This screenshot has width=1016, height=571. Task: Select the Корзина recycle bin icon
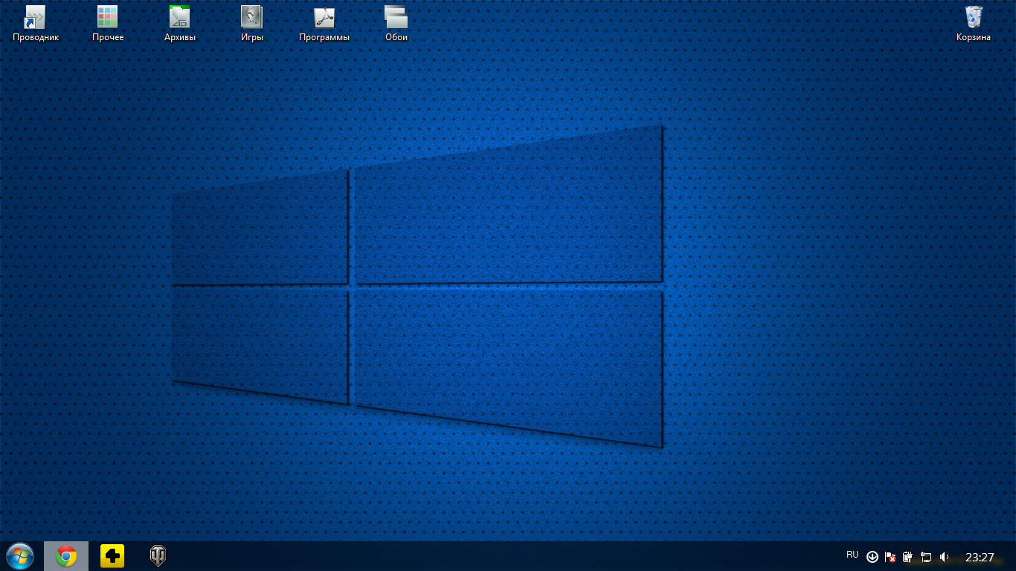[x=974, y=24]
